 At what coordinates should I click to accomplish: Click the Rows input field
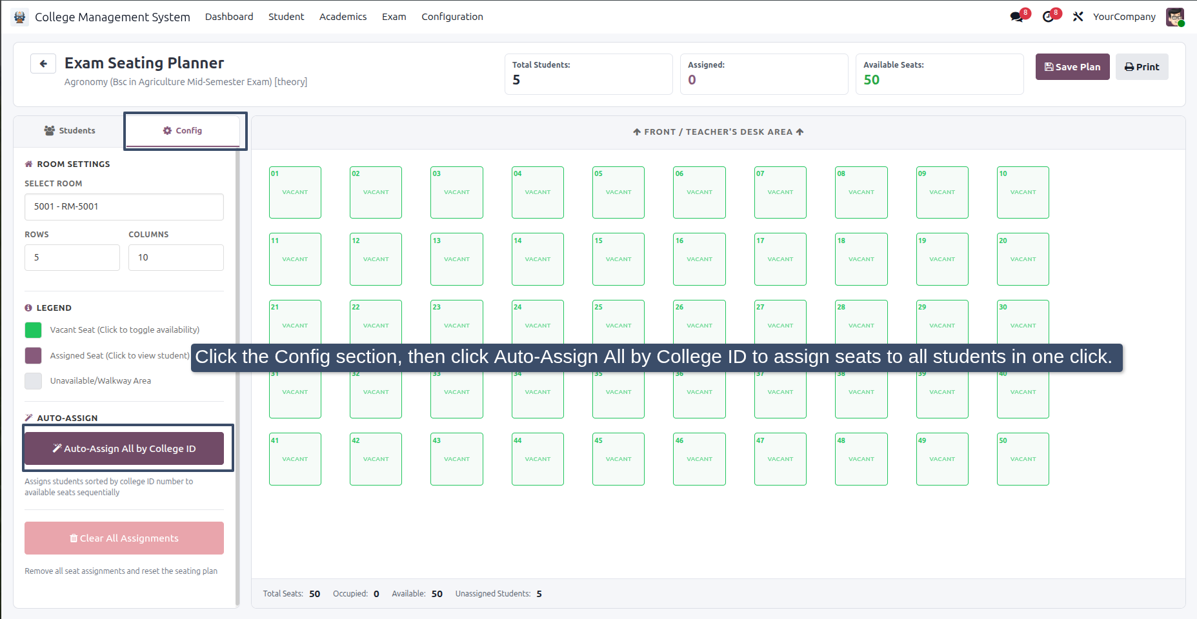coord(72,257)
